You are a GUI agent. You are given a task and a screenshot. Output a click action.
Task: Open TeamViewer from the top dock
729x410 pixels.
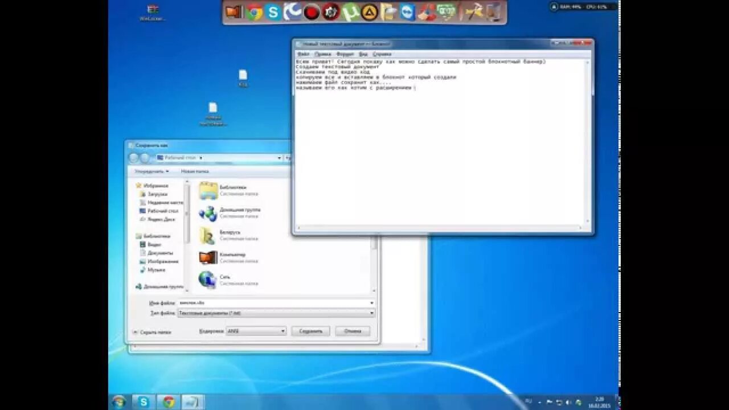point(407,12)
